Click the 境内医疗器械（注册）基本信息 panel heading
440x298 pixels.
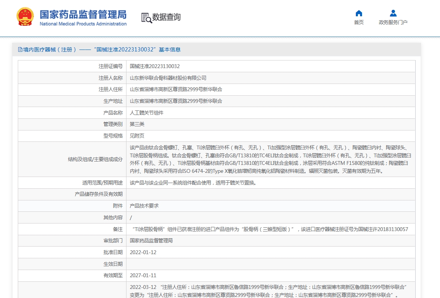[99, 50]
